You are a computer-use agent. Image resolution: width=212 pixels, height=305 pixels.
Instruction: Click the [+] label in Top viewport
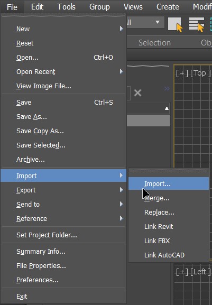[x=182, y=73]
